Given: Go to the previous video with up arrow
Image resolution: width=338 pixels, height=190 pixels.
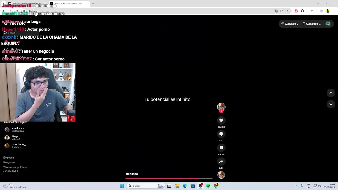Looking at the screenshot, I should (x=331, y=93).
